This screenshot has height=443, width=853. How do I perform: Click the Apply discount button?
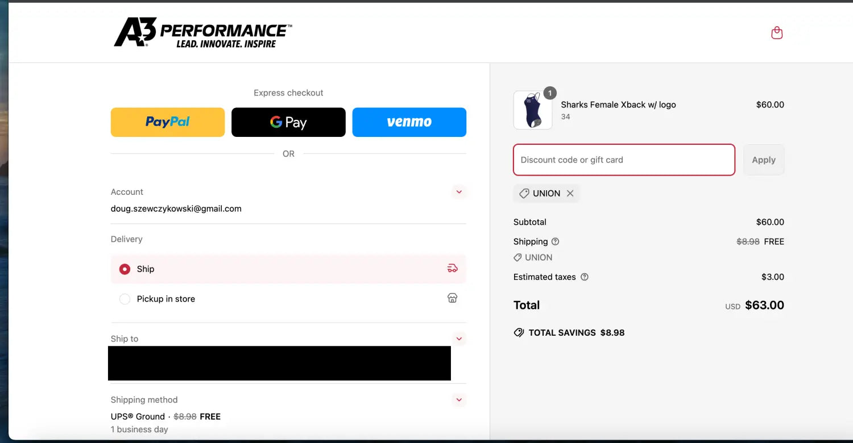pos(763,160)
